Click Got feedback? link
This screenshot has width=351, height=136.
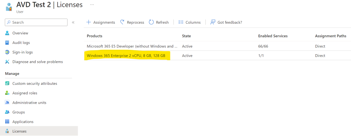[x=226, y=22]
